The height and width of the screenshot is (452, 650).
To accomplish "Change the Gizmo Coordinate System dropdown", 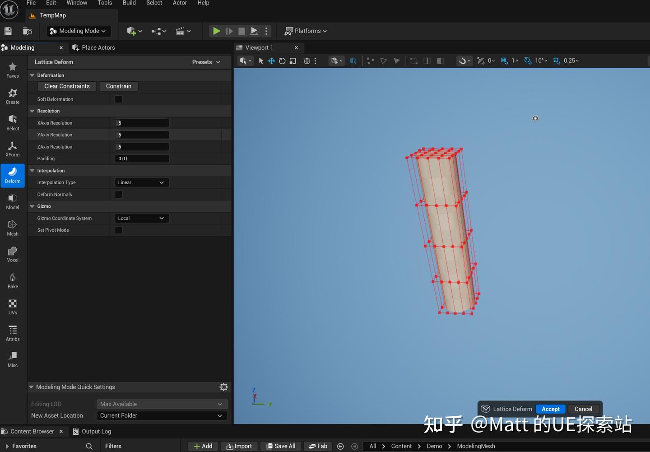I will tap(141, 218).
